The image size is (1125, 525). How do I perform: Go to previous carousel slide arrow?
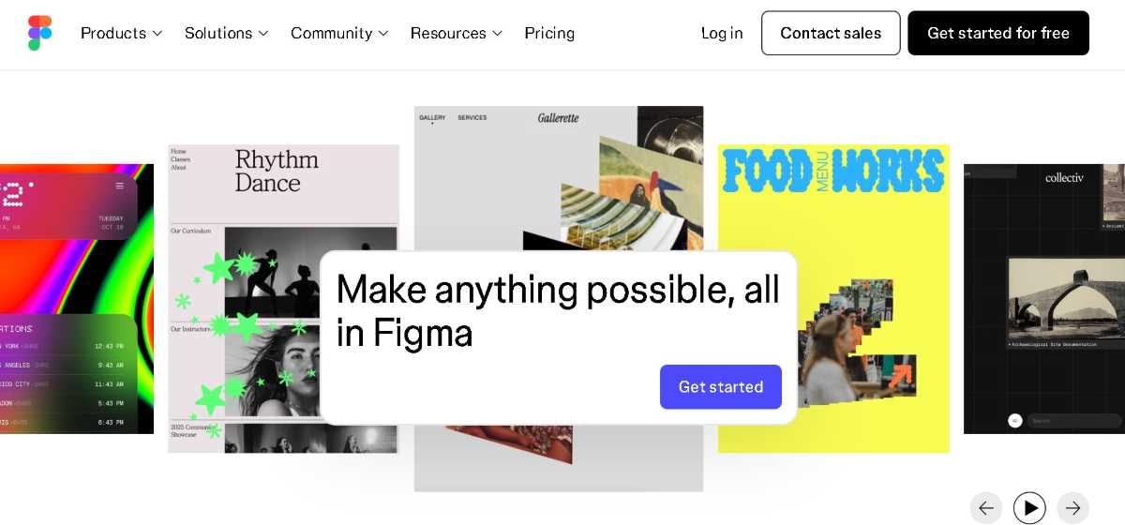(x=986, y=508)
